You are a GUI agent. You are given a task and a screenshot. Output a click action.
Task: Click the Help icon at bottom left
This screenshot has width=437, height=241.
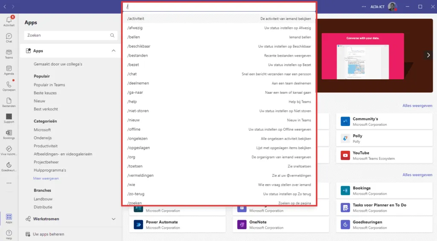pyautogui.click(x=9, y=234)
